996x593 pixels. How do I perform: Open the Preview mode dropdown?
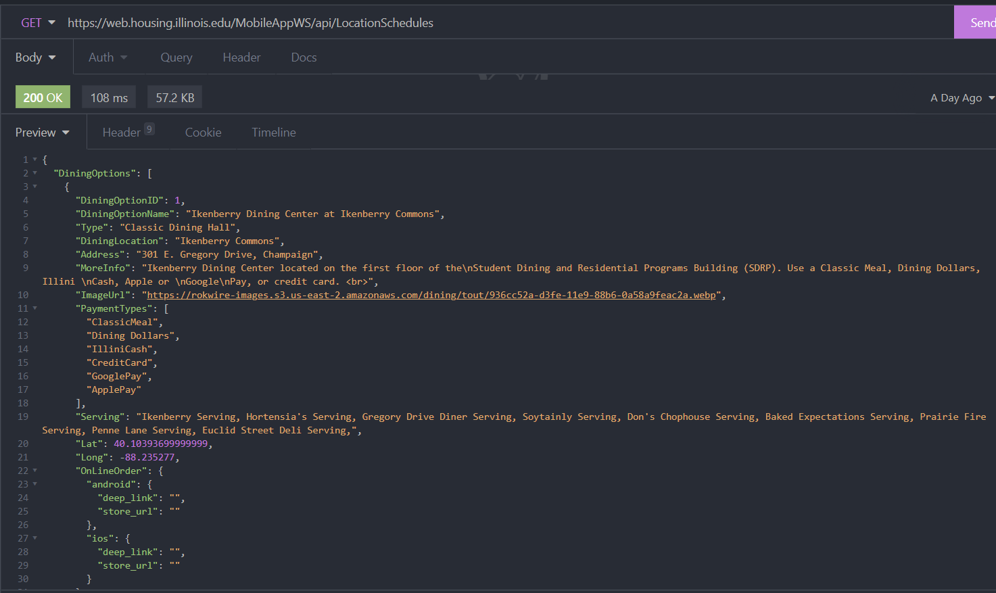click(x=43, y=133)
